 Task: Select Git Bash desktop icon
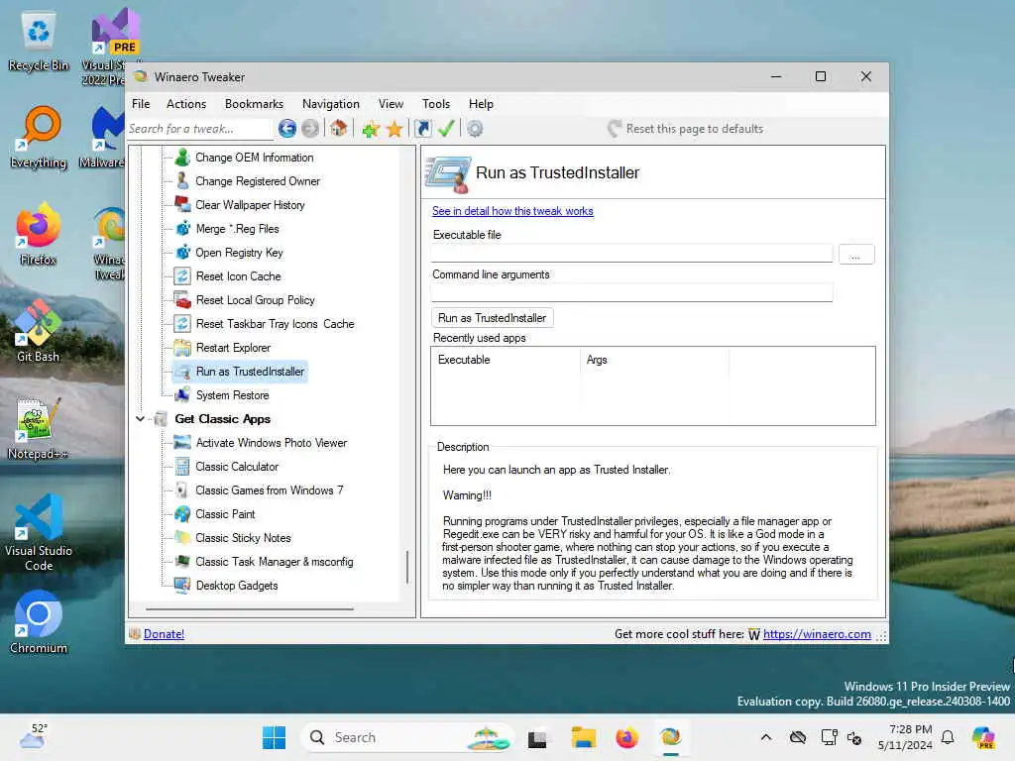tap(39, 332)
